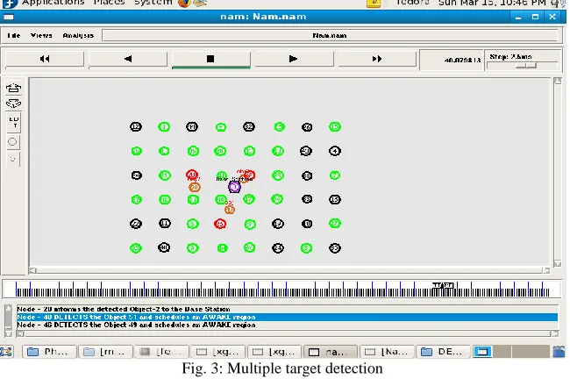Open the 'DE...' taskbar folder
Image resolution: width=570 pixels, height=379 pixels.
443,352
